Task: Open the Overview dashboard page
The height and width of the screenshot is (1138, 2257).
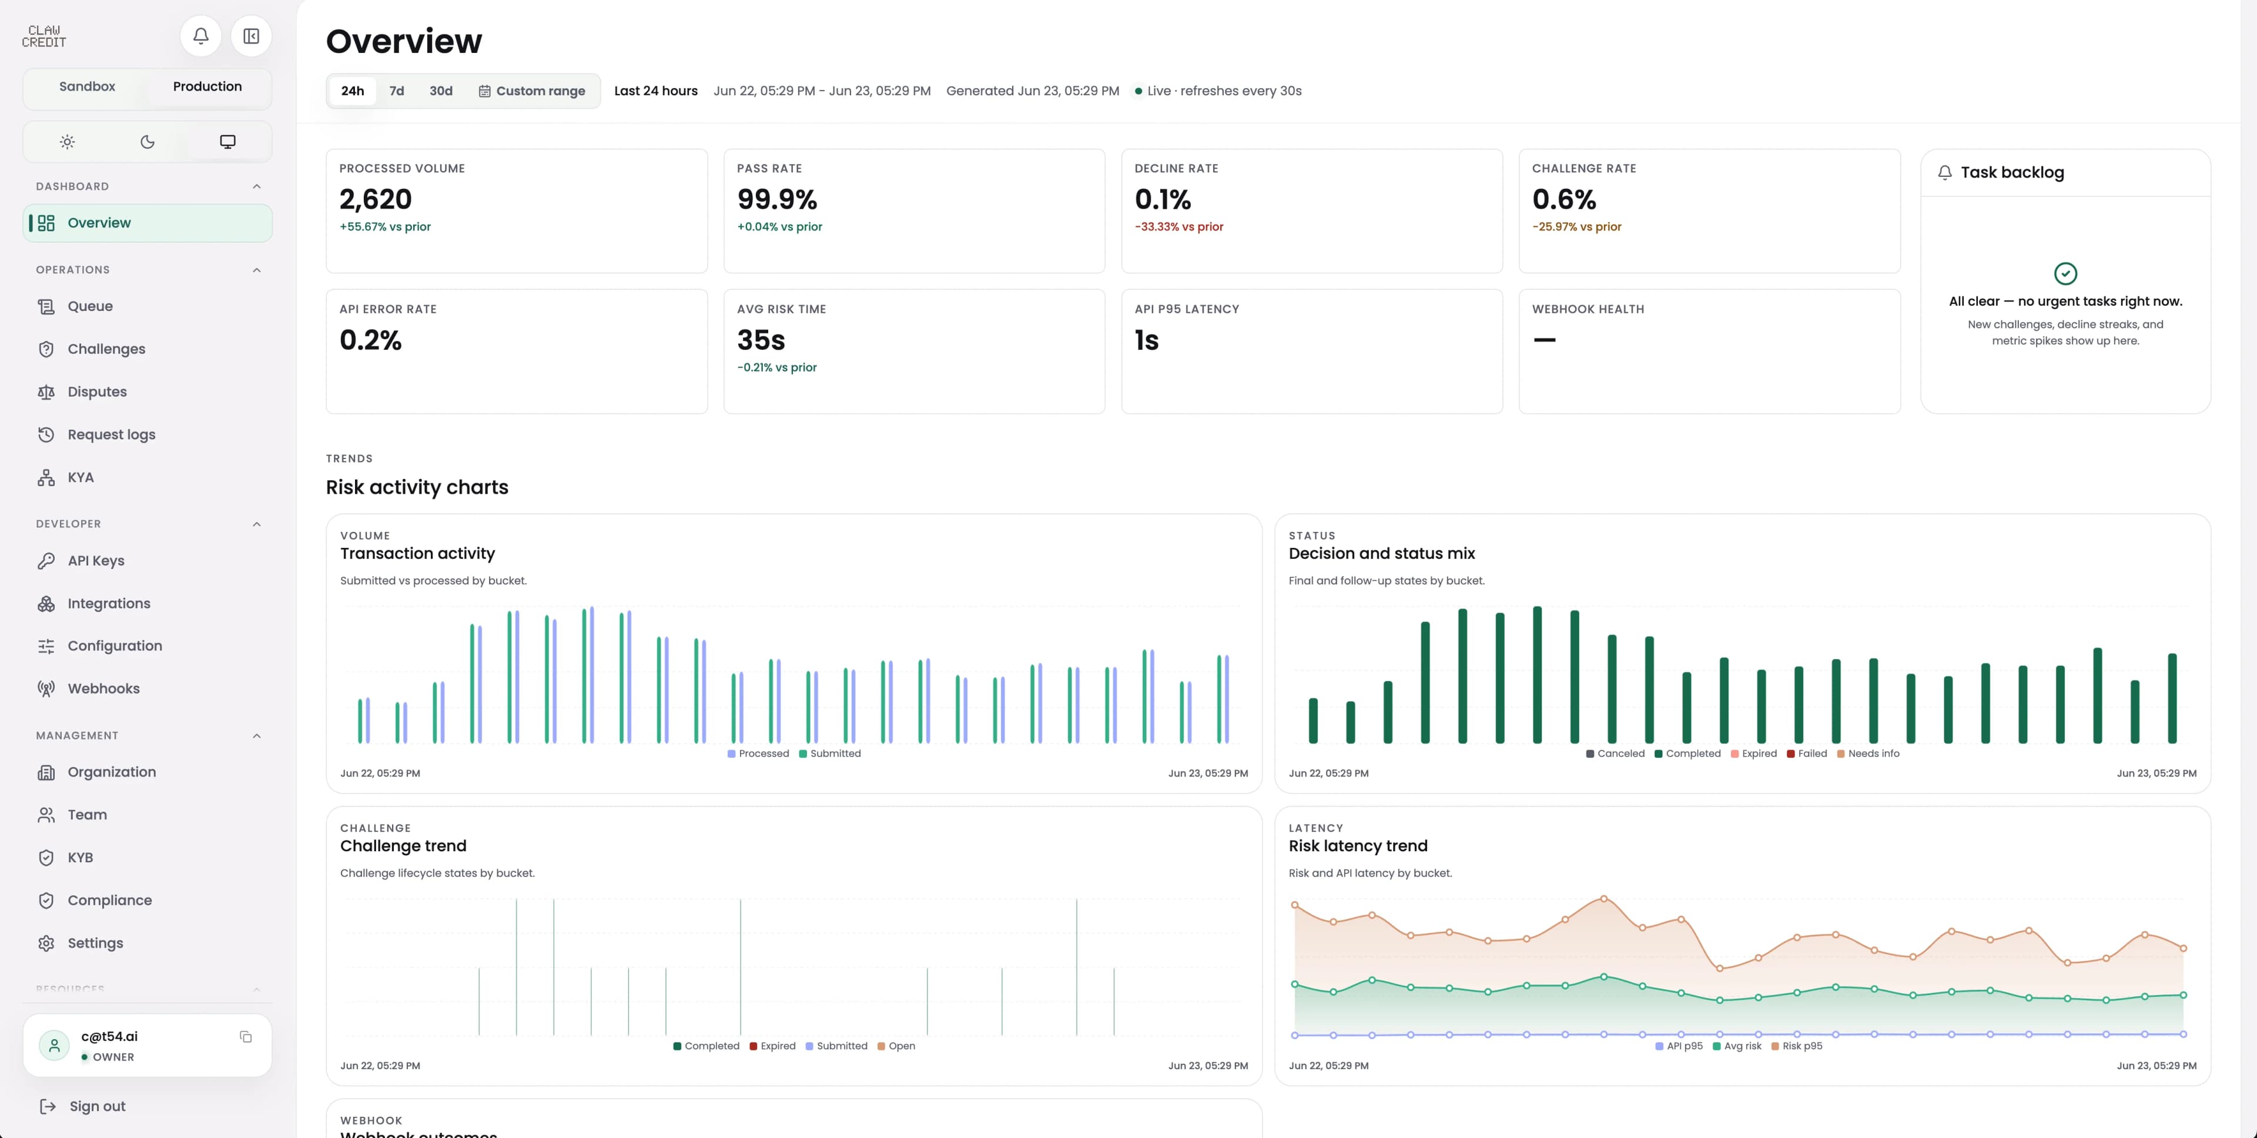Action: 147,223
